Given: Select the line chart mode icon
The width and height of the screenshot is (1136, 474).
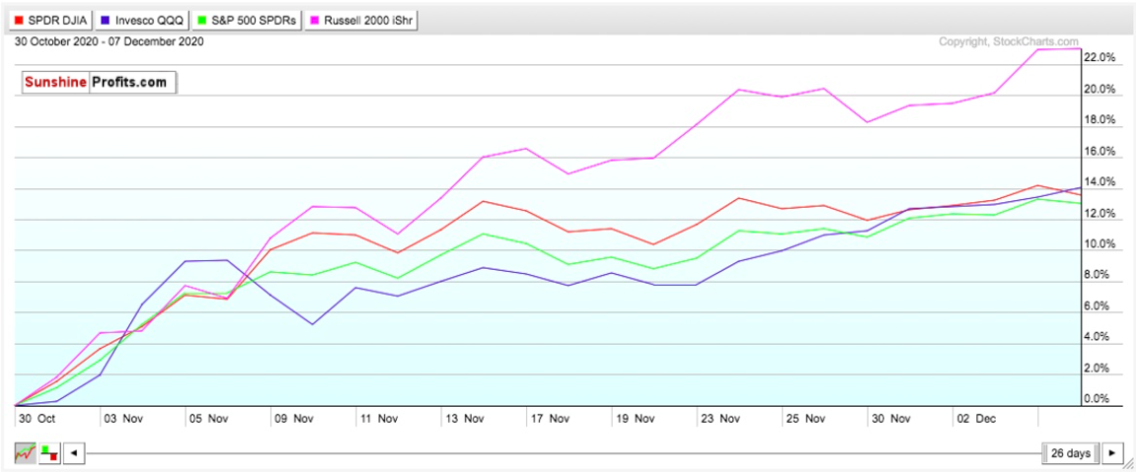Looking at the screenshot, I should pyautogui.click(x=25, y=453).
